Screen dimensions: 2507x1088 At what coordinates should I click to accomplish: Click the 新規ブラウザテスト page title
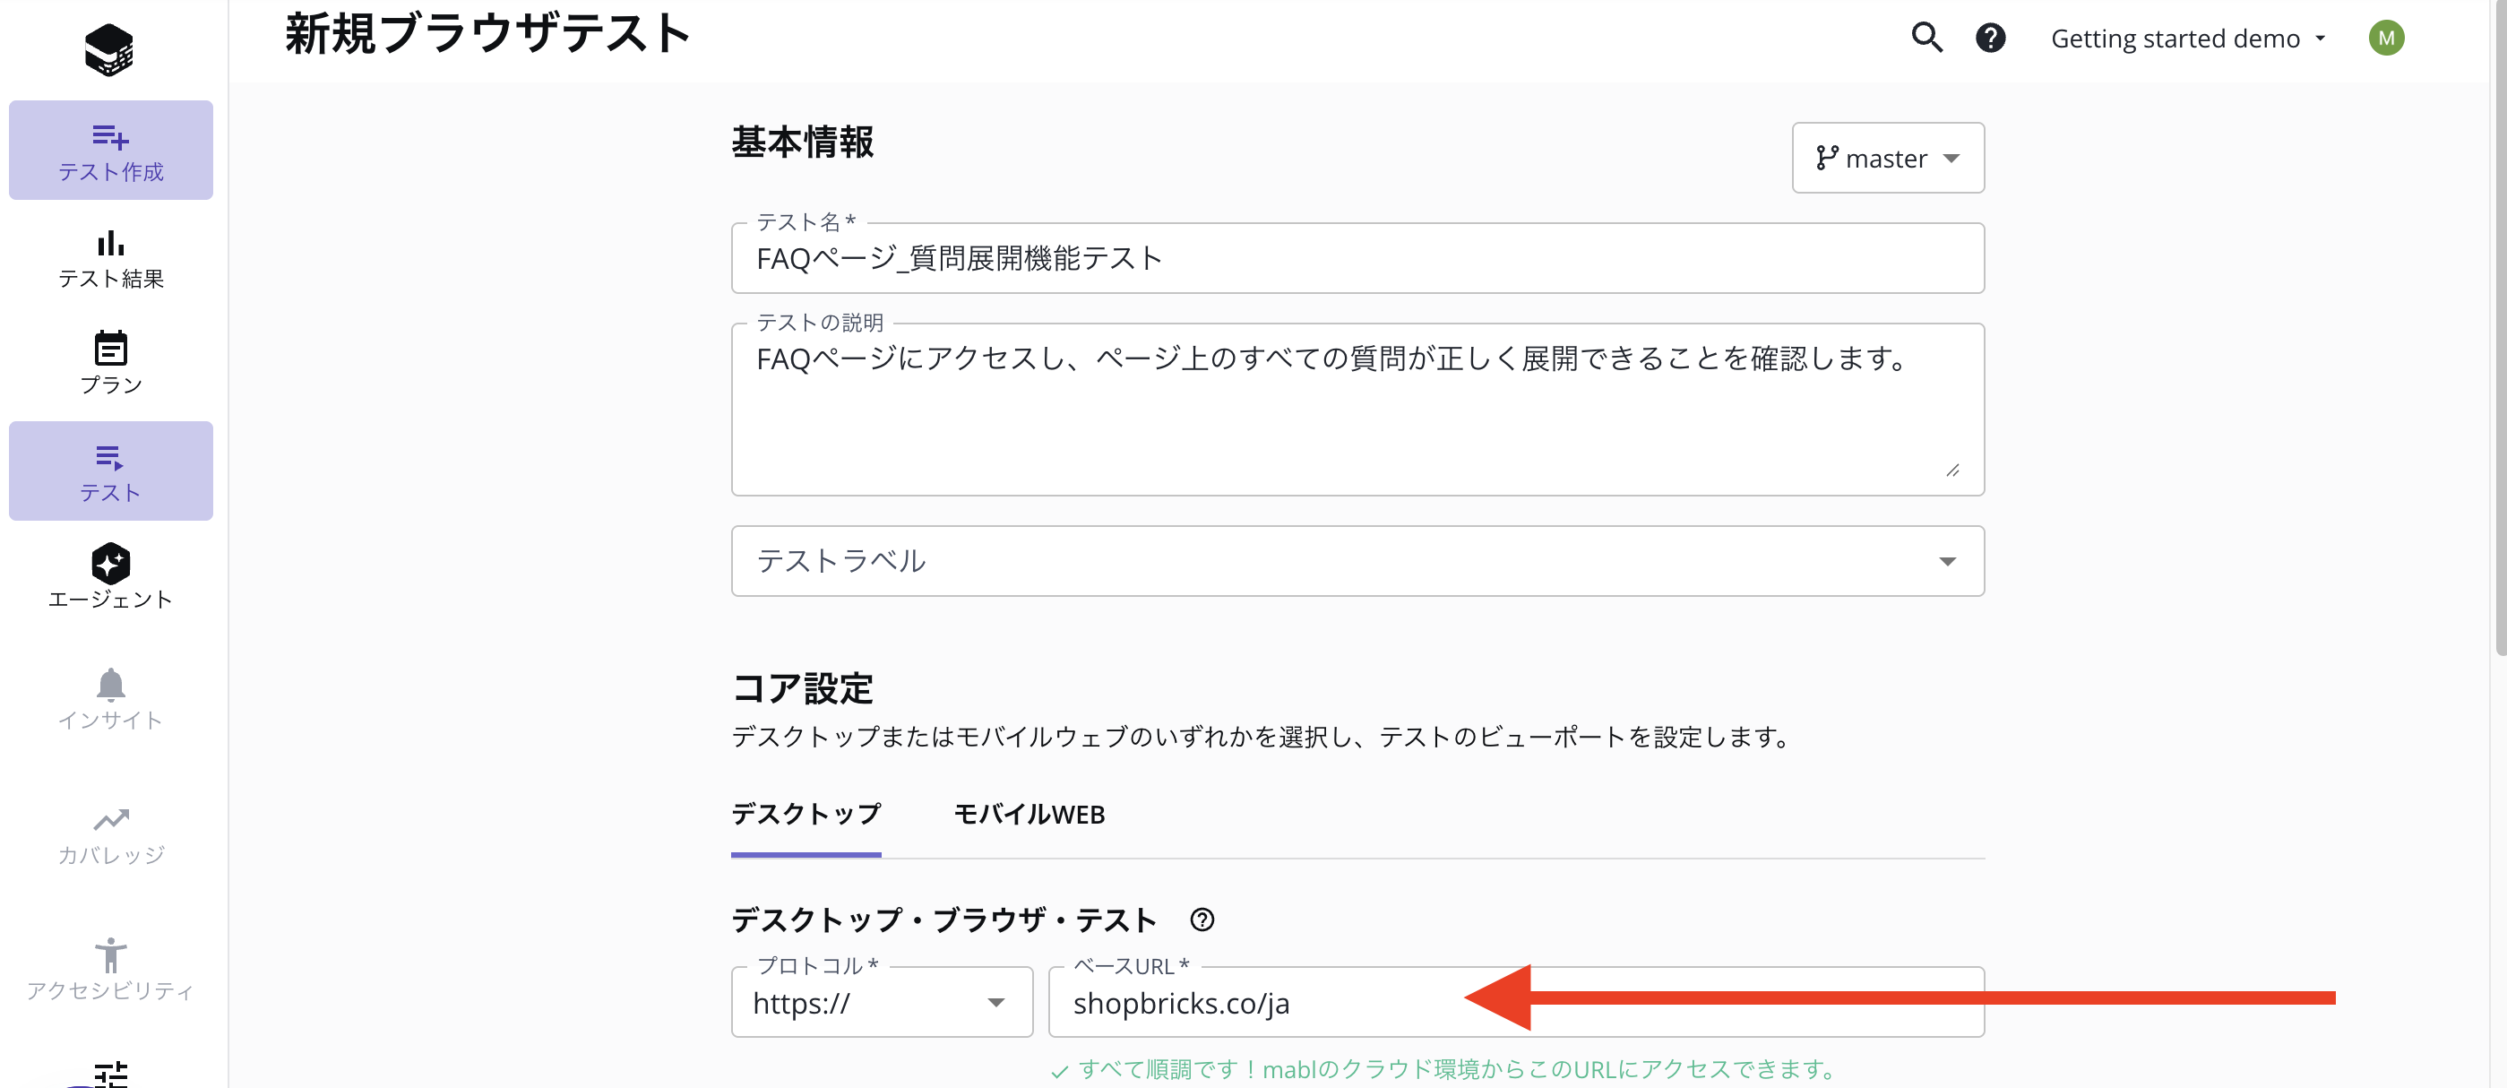487,33
